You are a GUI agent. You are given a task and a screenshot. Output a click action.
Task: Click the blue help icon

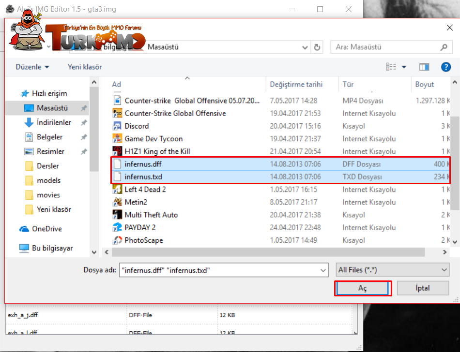click(446, 67)
